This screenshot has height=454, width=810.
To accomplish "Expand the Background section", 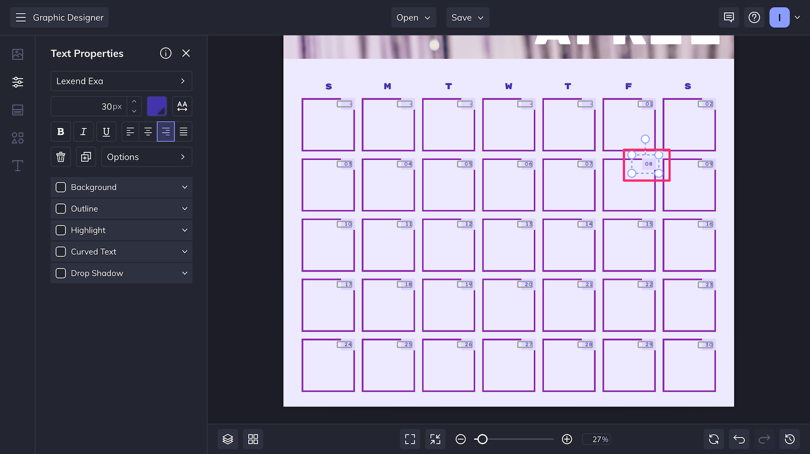I will 185,187.
